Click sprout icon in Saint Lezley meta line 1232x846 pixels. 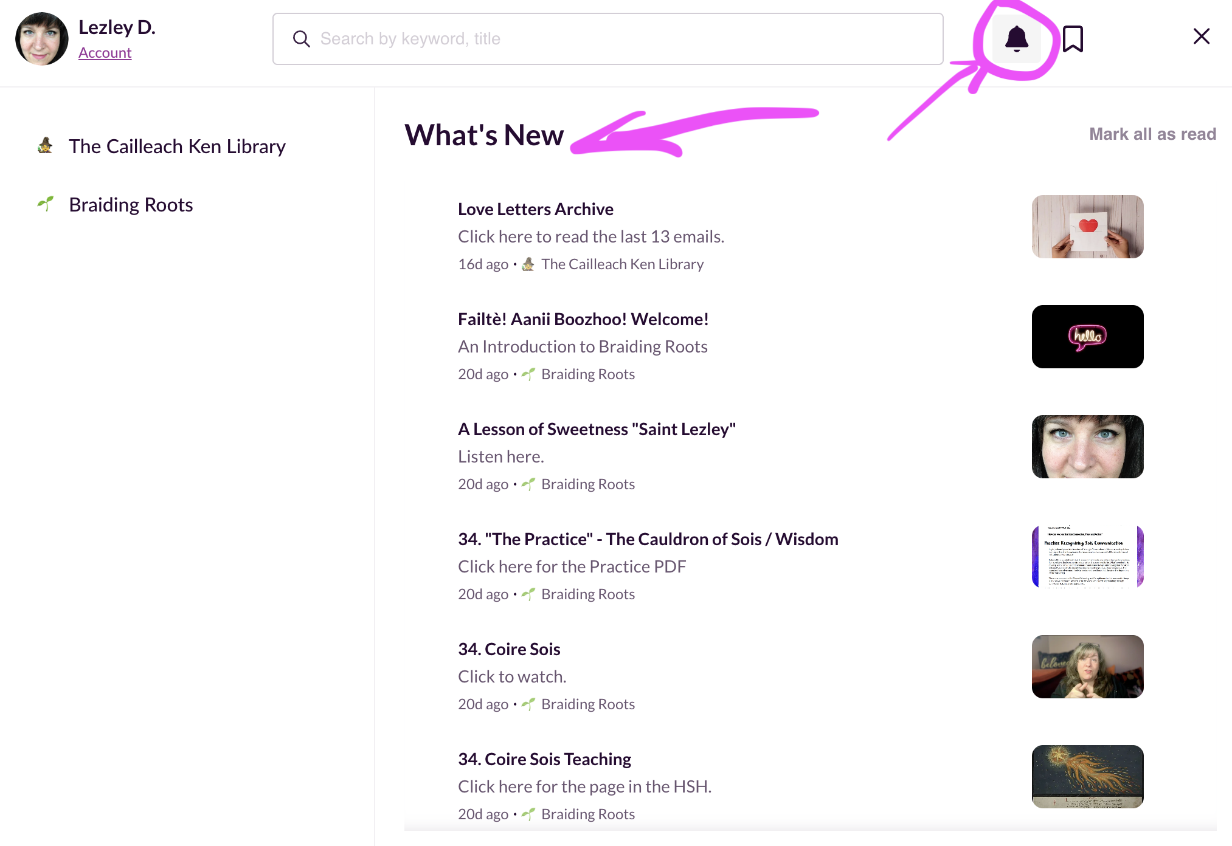point(528,484)
